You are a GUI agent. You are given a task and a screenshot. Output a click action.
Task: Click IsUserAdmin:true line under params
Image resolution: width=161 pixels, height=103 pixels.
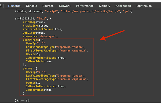(39, 90)
